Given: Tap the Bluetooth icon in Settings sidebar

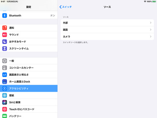Looking at the screenshot, I should [5, 15].
